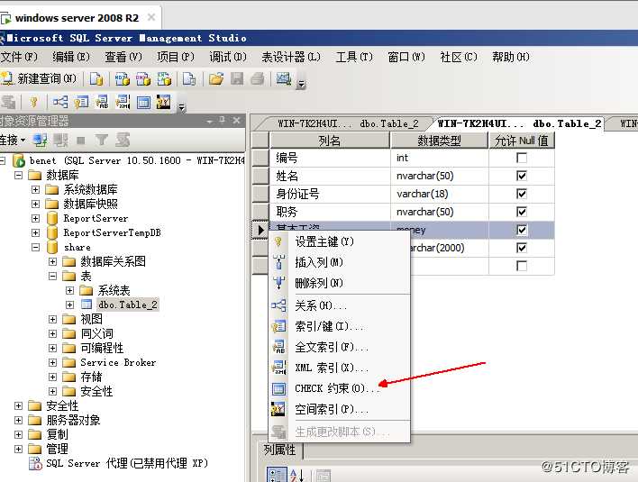Click the alphabetical sort icon in 列属性 panel
638x482 pixels.
point(297,475)
